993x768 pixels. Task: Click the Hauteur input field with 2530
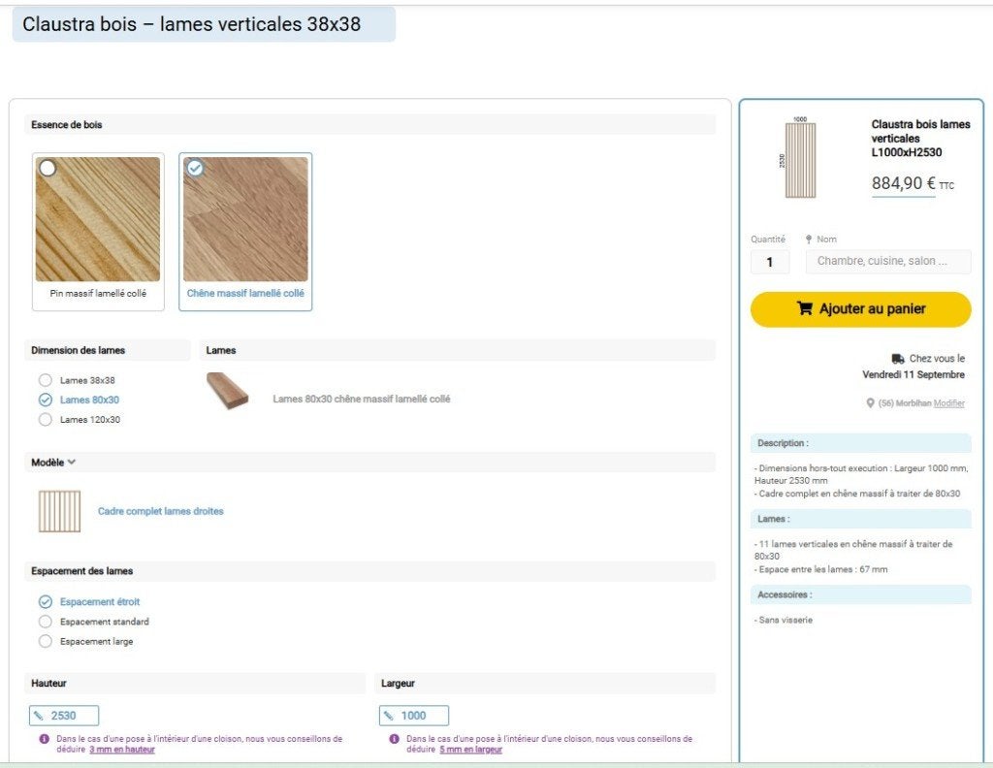(64, 716)
